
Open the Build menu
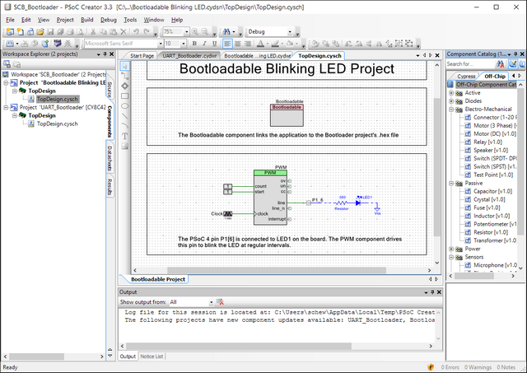click(87, 20)
